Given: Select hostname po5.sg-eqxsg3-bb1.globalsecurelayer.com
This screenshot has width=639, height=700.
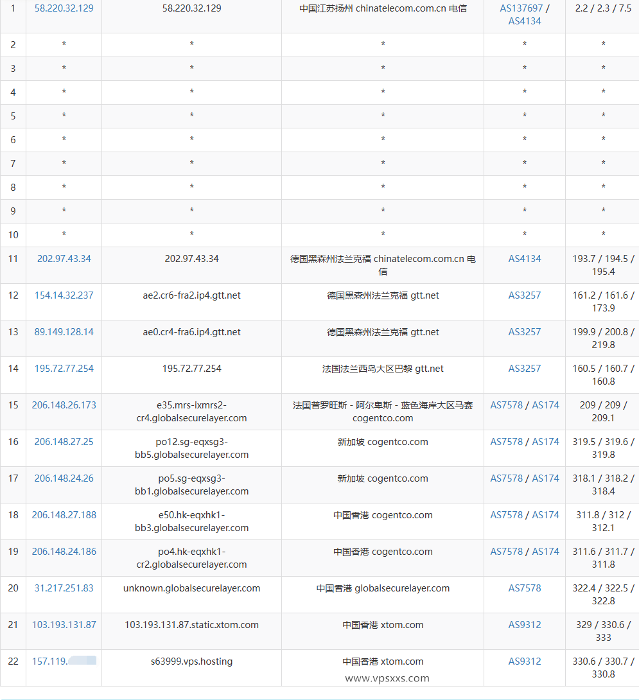Looking at the screenshot, I should [x=191, y=485].
